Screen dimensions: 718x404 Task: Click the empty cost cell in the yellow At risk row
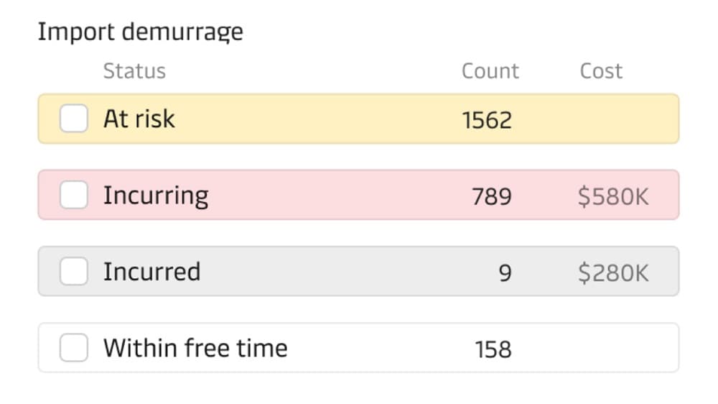coord(613,119)
